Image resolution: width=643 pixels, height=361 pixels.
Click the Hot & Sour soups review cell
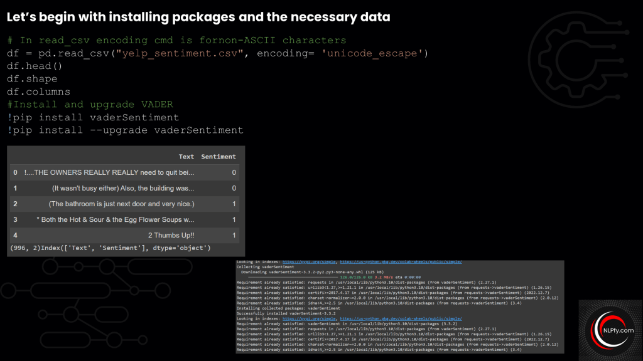(116, 219)
